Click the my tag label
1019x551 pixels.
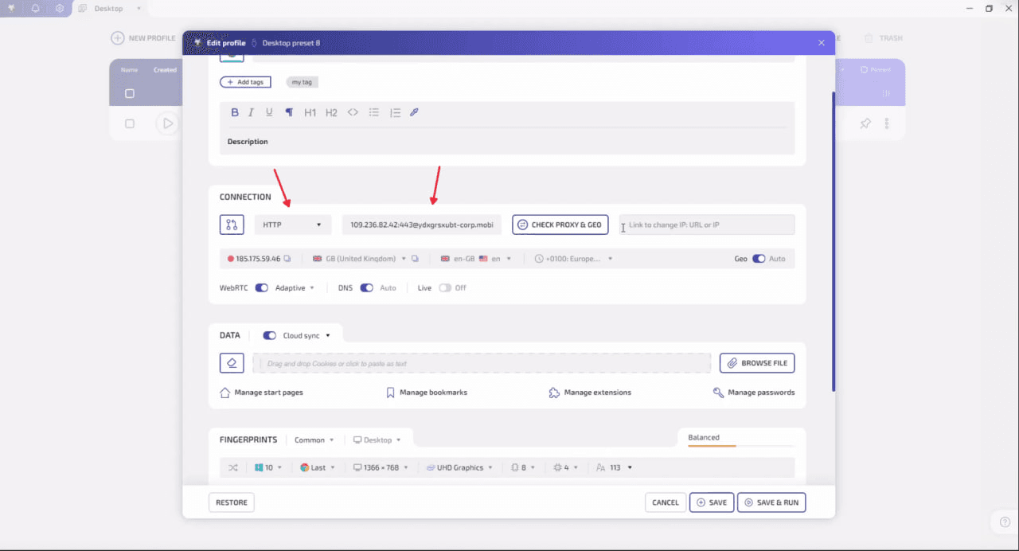tap(302, 82)
